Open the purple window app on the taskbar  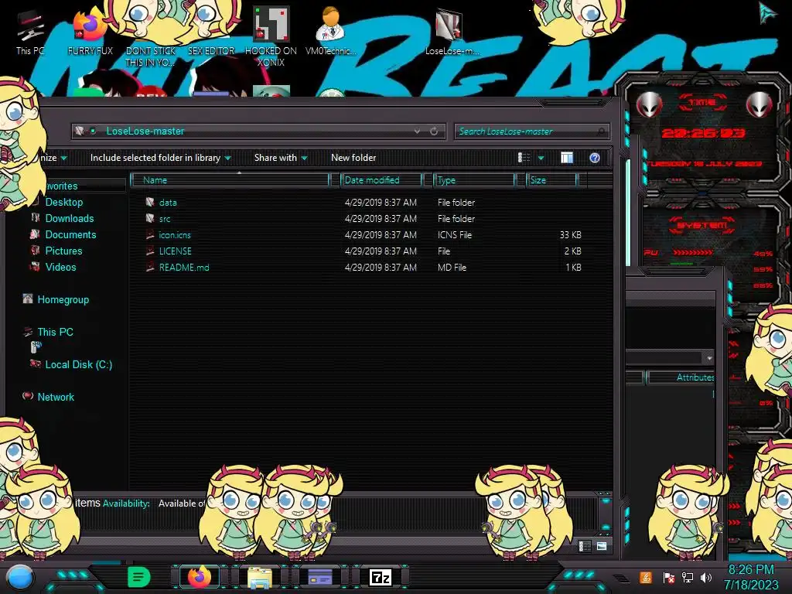[x=319, y=577]
